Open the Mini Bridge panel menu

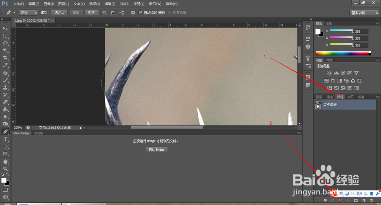(x=299, y=133)
